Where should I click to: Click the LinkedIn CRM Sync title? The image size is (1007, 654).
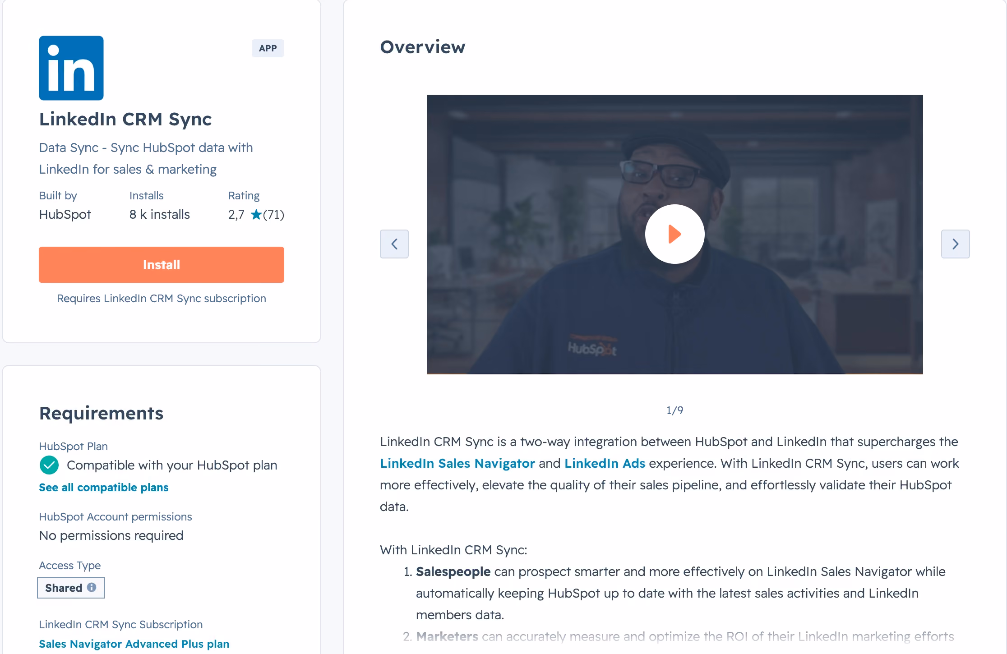click(x=125, y=120)
